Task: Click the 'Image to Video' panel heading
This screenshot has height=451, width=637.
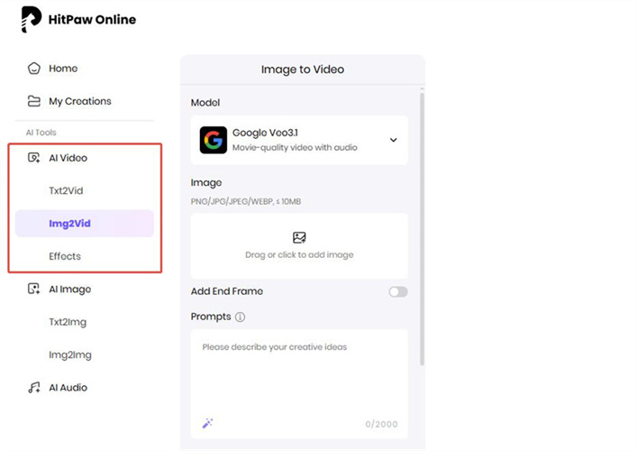Action: [x=303, y=69]
